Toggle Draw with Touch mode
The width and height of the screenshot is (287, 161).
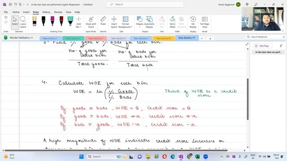[x=91, y=22]
